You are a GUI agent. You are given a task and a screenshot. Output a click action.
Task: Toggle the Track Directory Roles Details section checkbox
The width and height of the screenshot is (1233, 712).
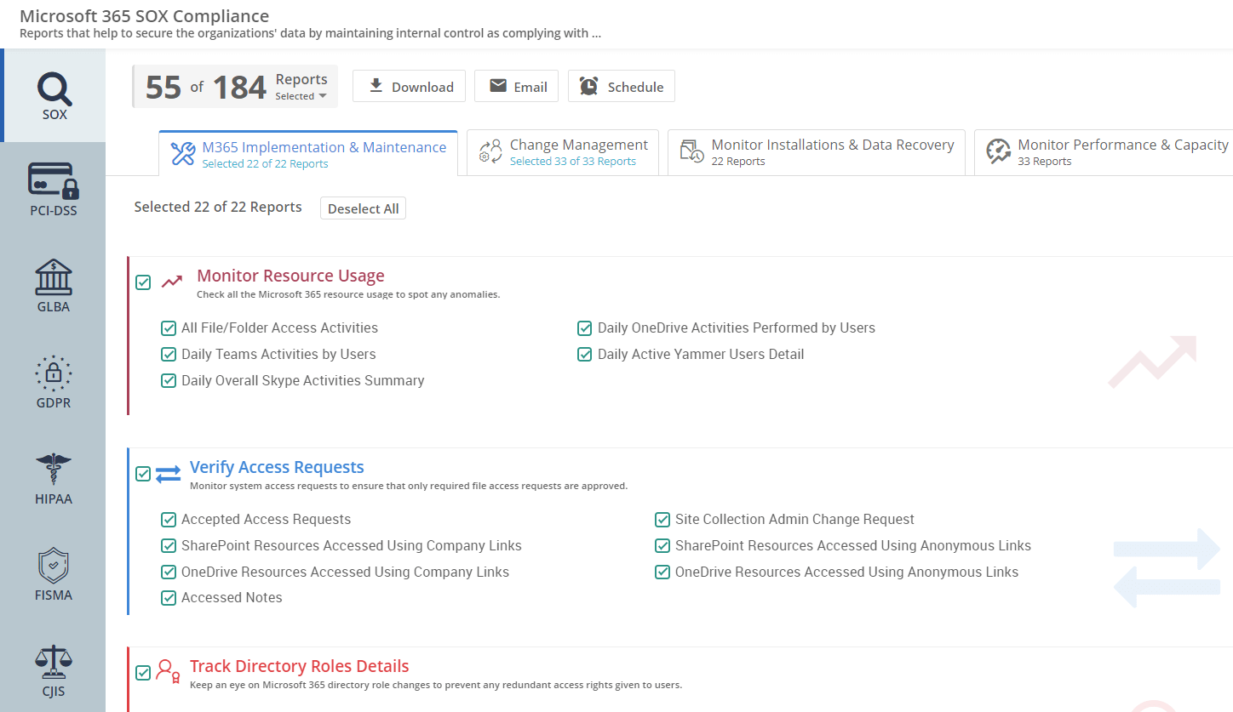[142, 672]
